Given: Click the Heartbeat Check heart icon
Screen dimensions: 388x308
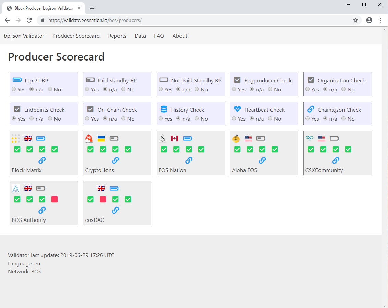Looking at the screenshot, I should (x=237, y=109).
